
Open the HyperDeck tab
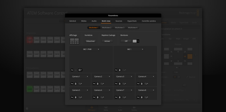(x=132, y=21)
